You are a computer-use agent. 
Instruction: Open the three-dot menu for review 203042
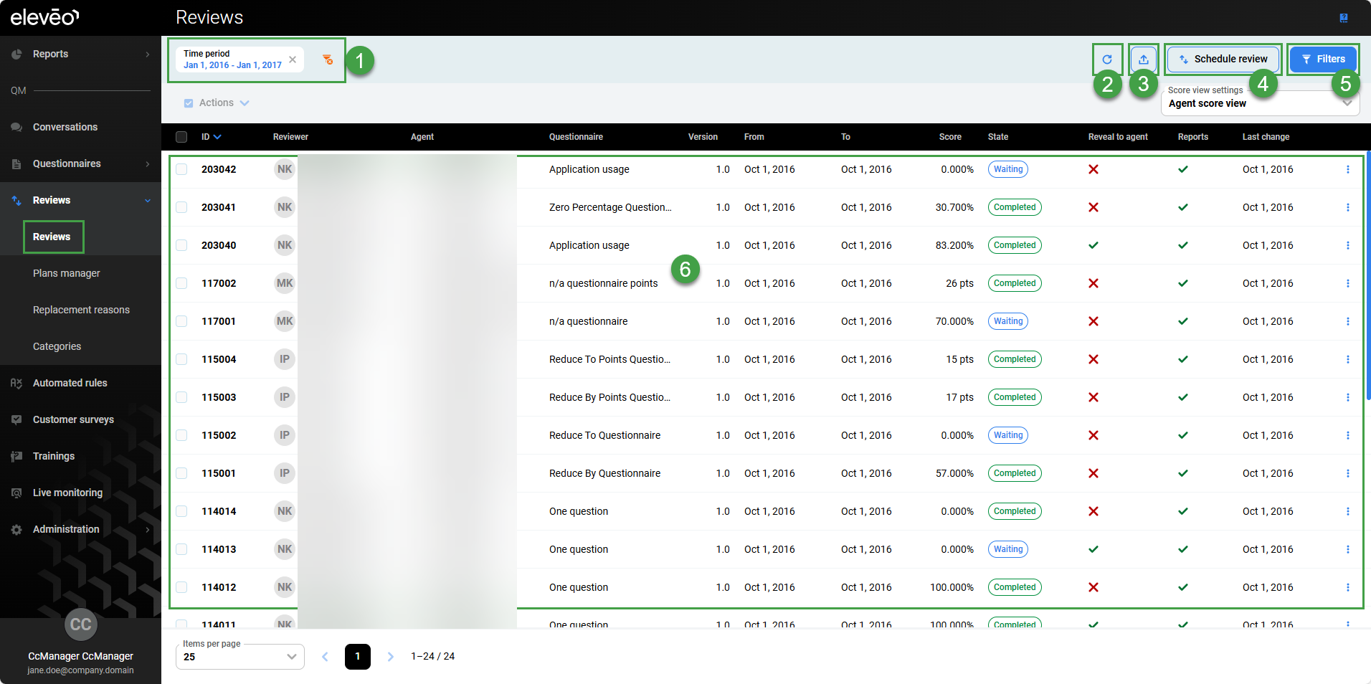1347,170
